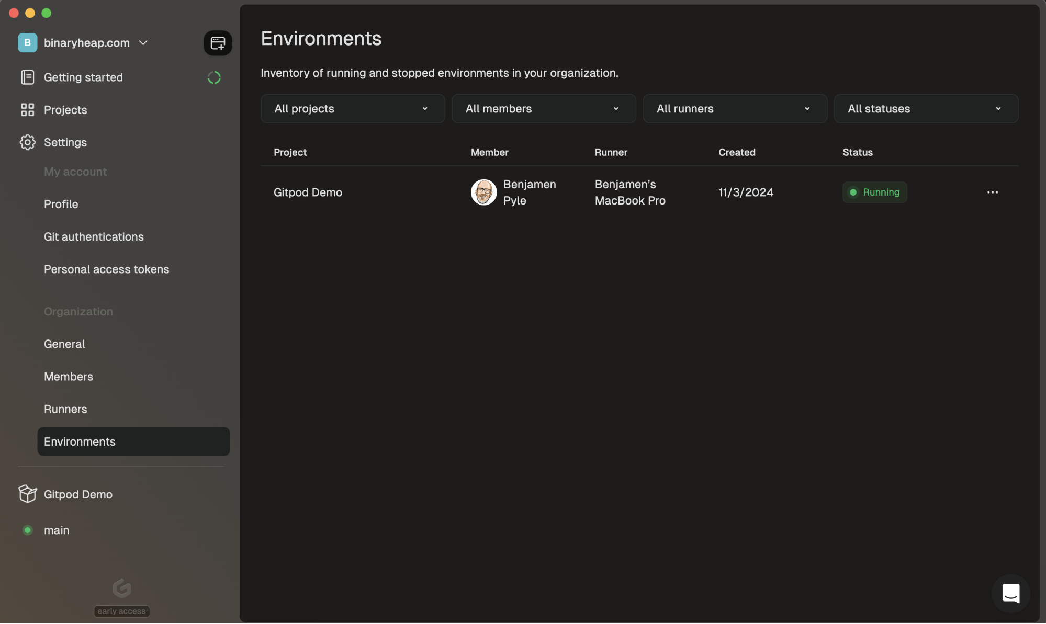Click the Getting started progress ring icon
Screen dimensions: 1046x624
tap(214, 77)
